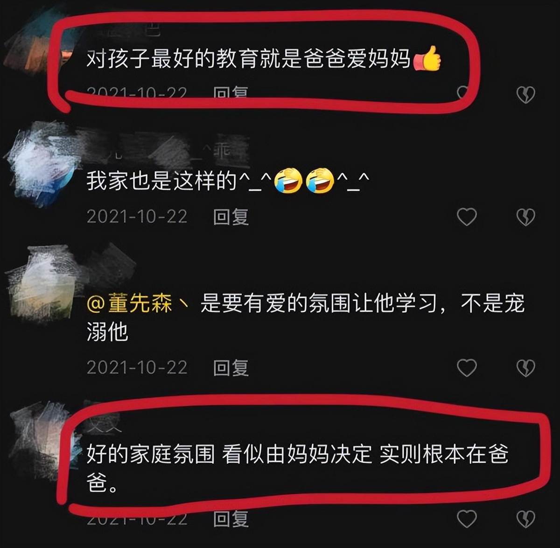Open avatar of 我家也是这样的 commenter
Image resolution: width=560 pixels, height=548 pixels.
pos(42,163)
